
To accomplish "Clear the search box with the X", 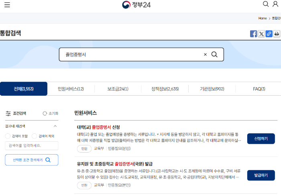I will tap(206, 54).
